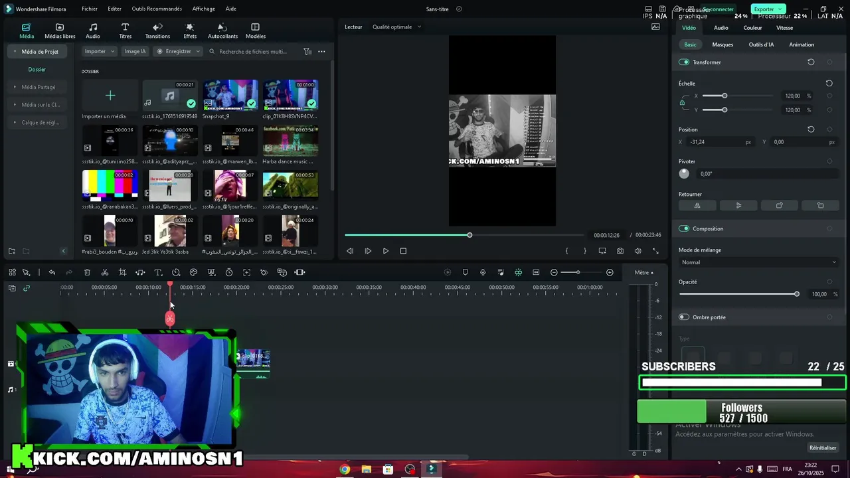Screen dimensions: 850x478
Task: Toggle the Position keyframe diamond
Action: click(x=829, y=129)
